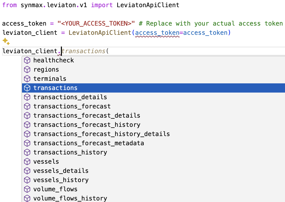
Task: Click the cube icon beside regions
Action: 27,70
